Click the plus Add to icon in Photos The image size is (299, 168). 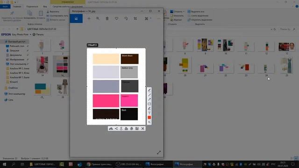coord(89,19)
